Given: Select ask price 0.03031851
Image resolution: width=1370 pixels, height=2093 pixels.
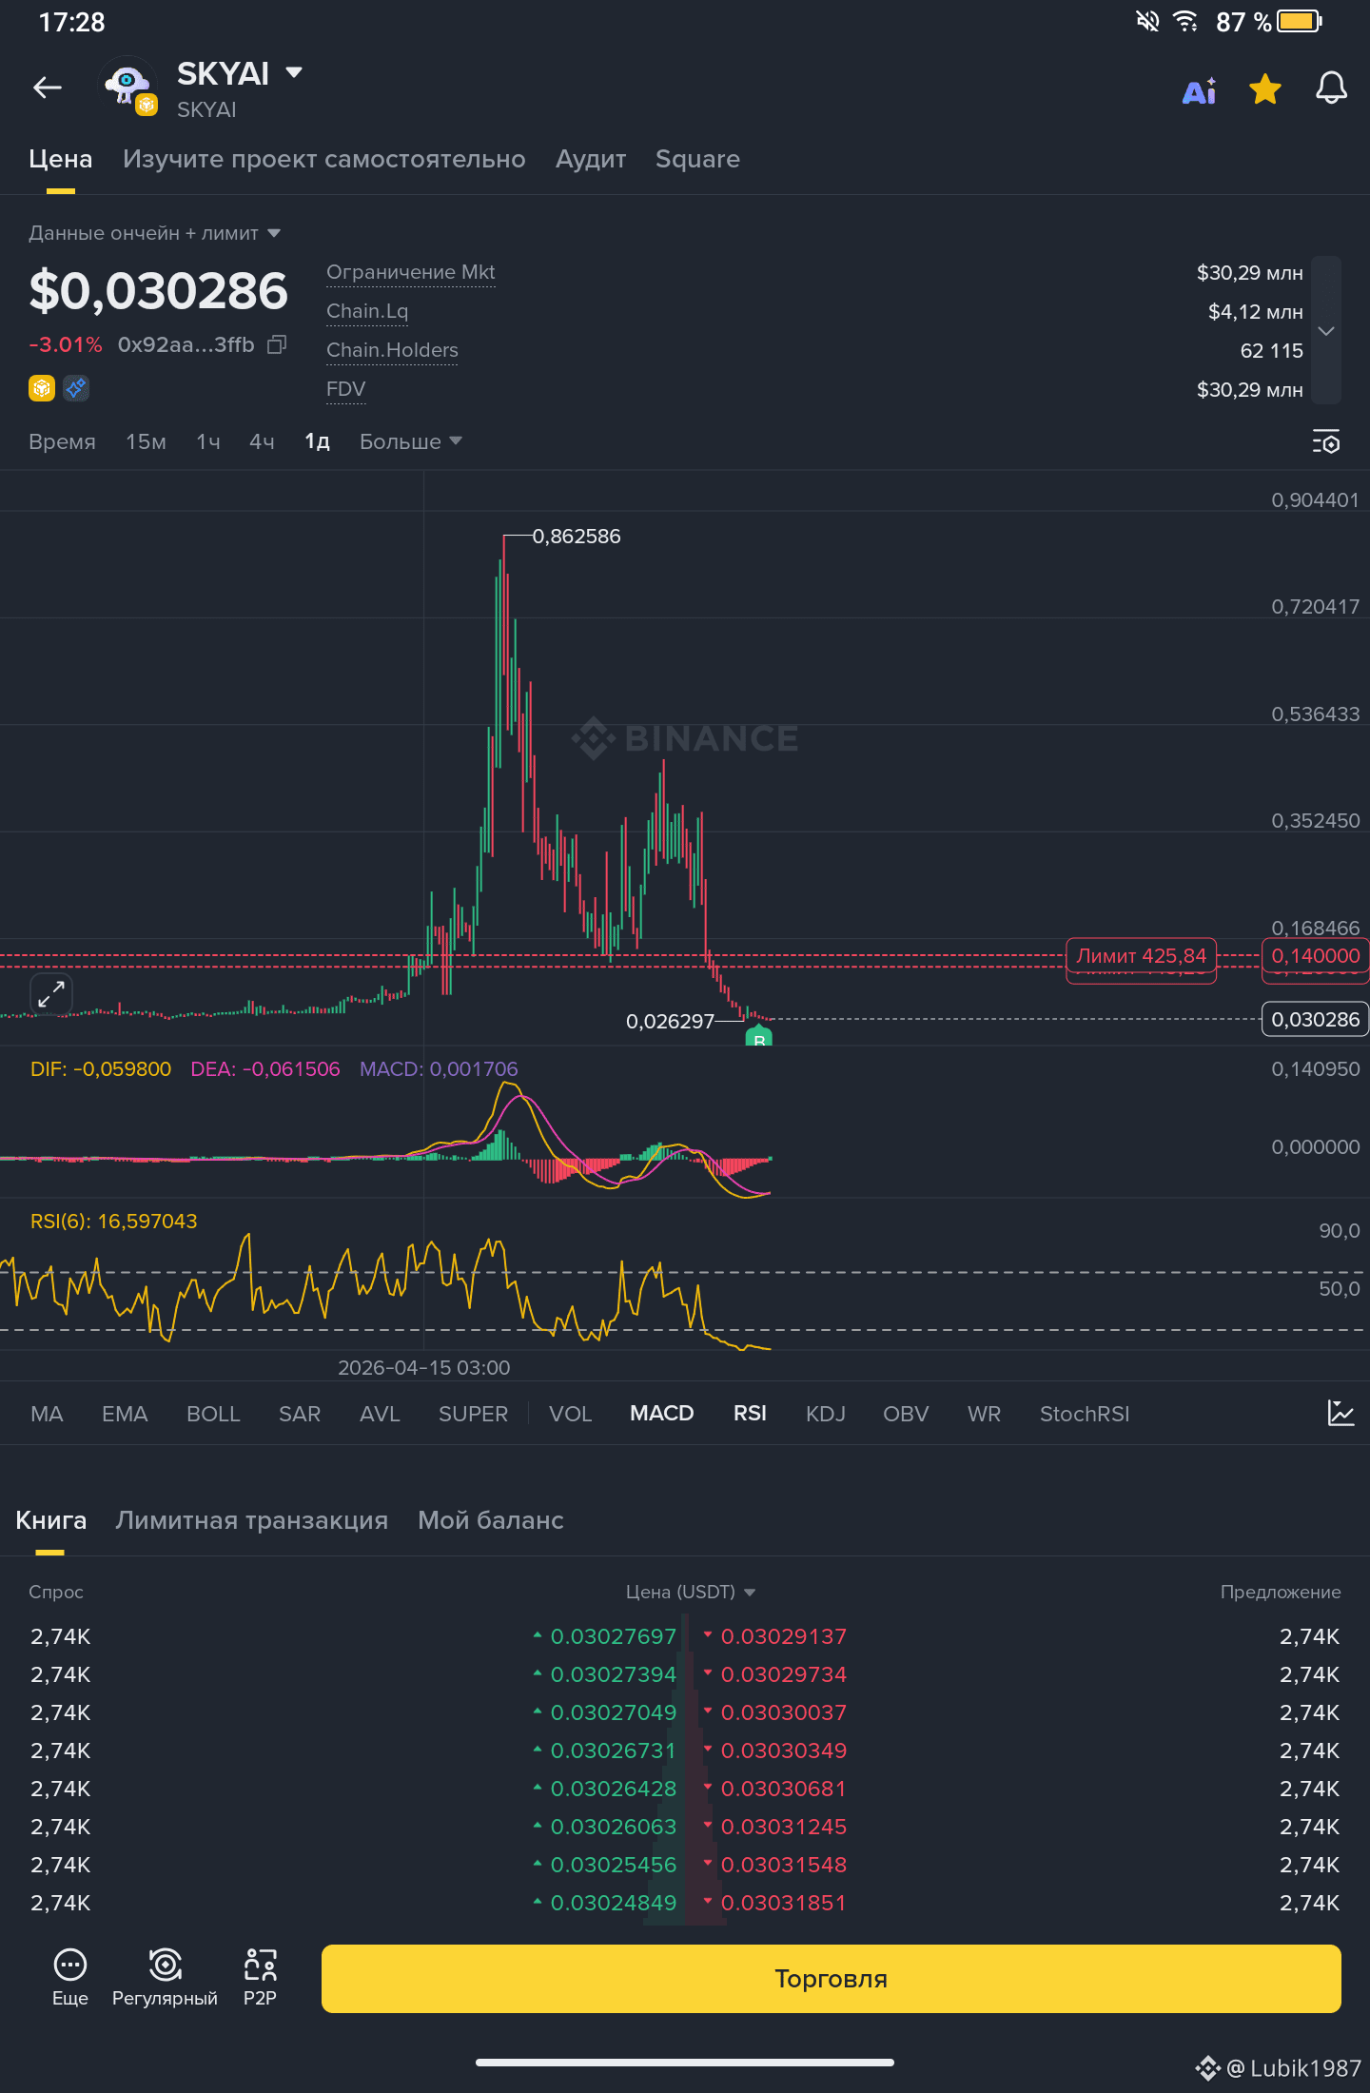Looking at the screenshot, I should pos(784,1903).
